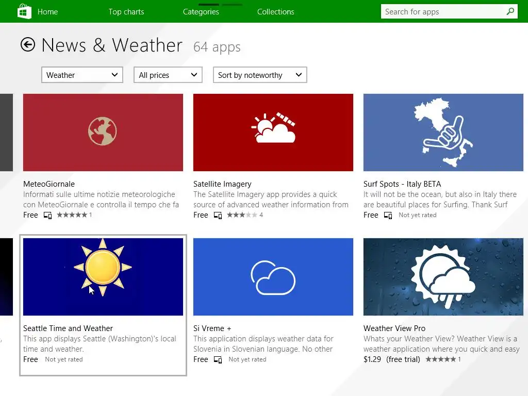This screenshot has height=396, width=528.
Task: Click the Weather View Pro description text
Action: (441, 344)
